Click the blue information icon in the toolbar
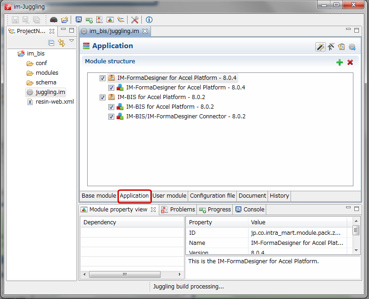This screenshot has height=299, width=369. [149, 20]
